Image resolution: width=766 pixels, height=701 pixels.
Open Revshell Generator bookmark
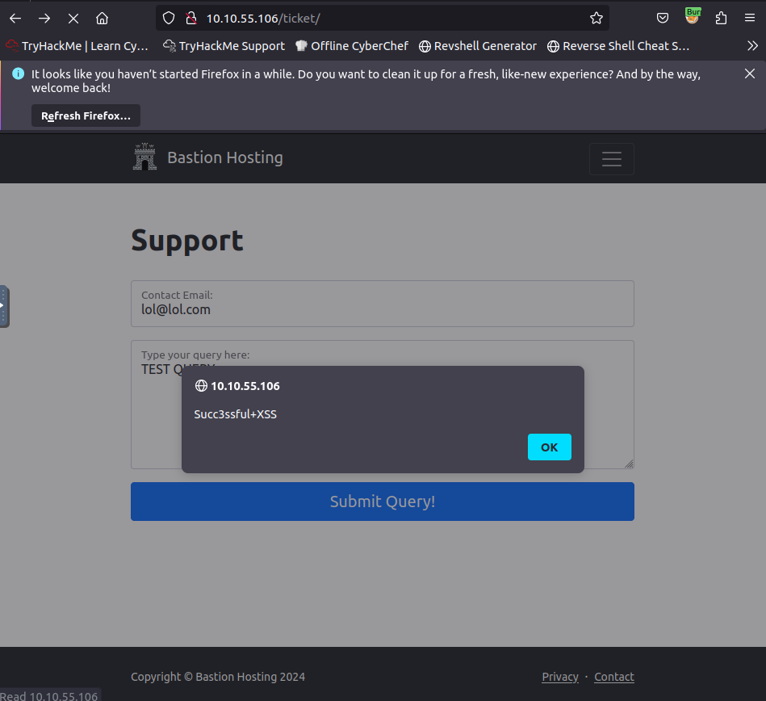pos(477,46)
